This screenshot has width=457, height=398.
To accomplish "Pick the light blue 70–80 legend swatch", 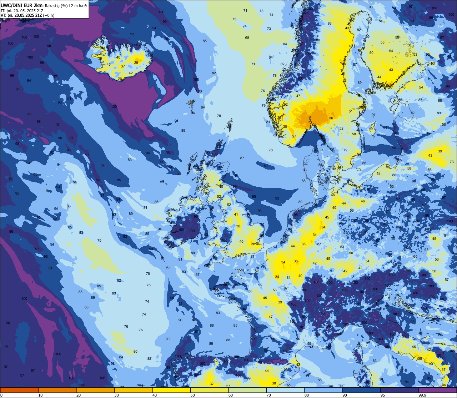I will [x=285, y=390].
